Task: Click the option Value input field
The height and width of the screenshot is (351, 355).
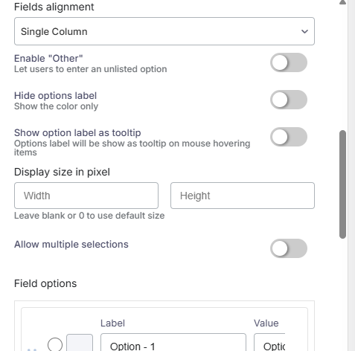Action: pos(269,343)
